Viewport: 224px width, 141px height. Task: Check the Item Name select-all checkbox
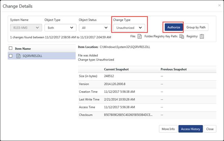coord(11,48)
